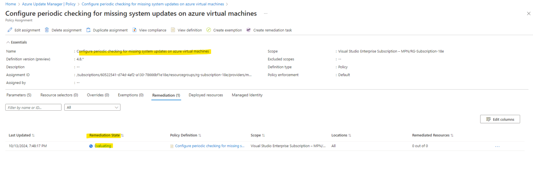Open the ellipsis menu next to page title
The image size is (533, 187).
266,14
